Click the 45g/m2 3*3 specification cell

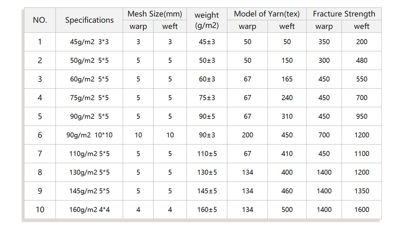pyautogui.click(x=89, y=42)
